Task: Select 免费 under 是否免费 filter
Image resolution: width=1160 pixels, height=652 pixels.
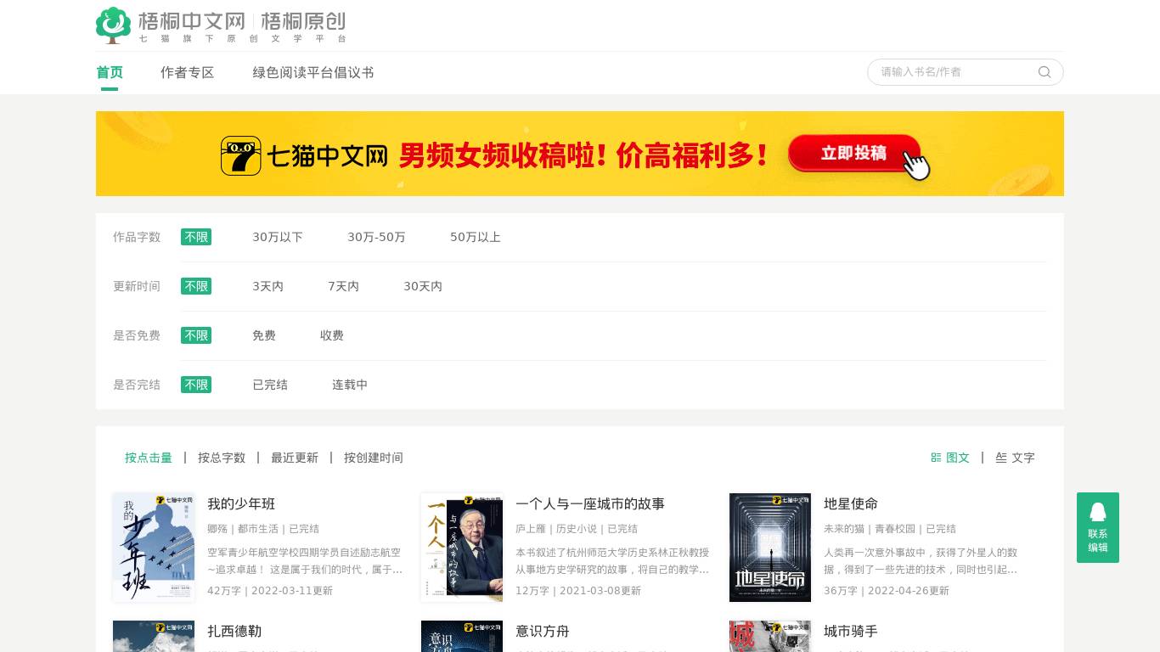Action: click(264, 336)
